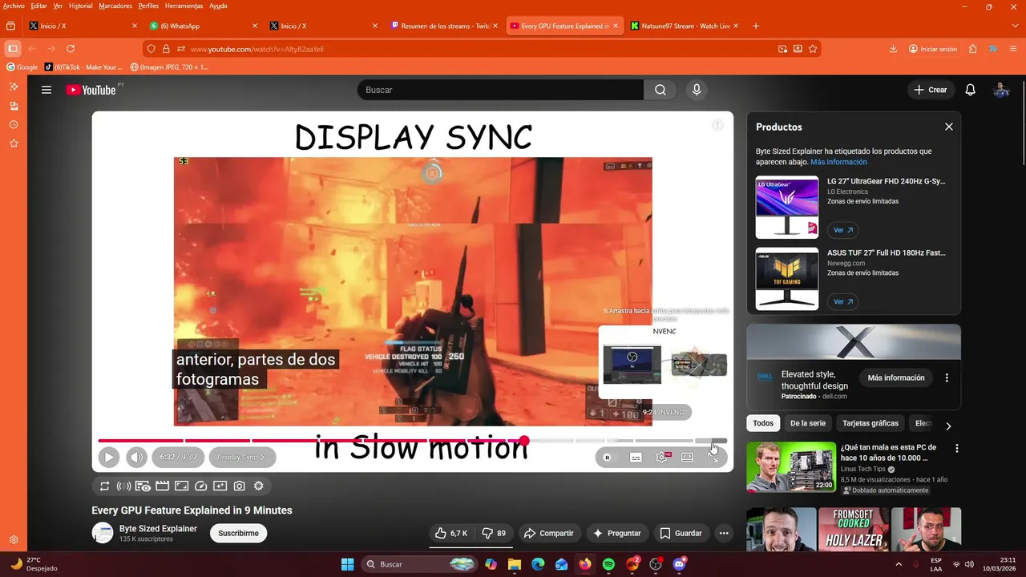Toggle subtitles in the player
The width and height of the screenshot is (1026, 577).
click(x=636, y=458)
